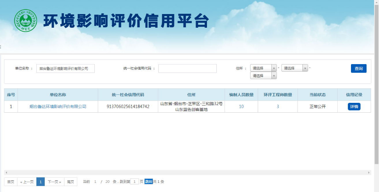This screenshot has height=192, width=379.
Task: View 详情 credit record details
Action: click(354, 107)
